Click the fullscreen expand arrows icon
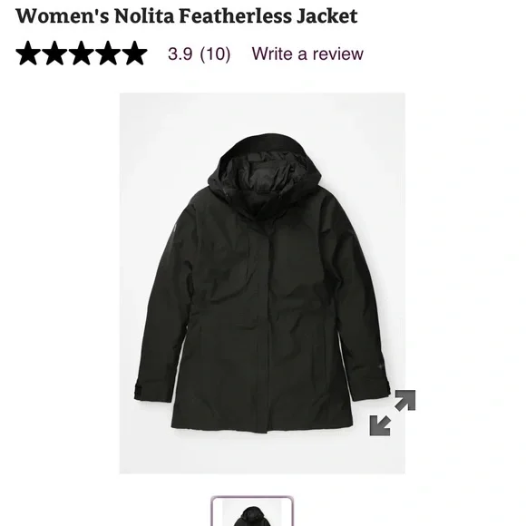Viewport: 526px width, 526px height. [393, 413]
